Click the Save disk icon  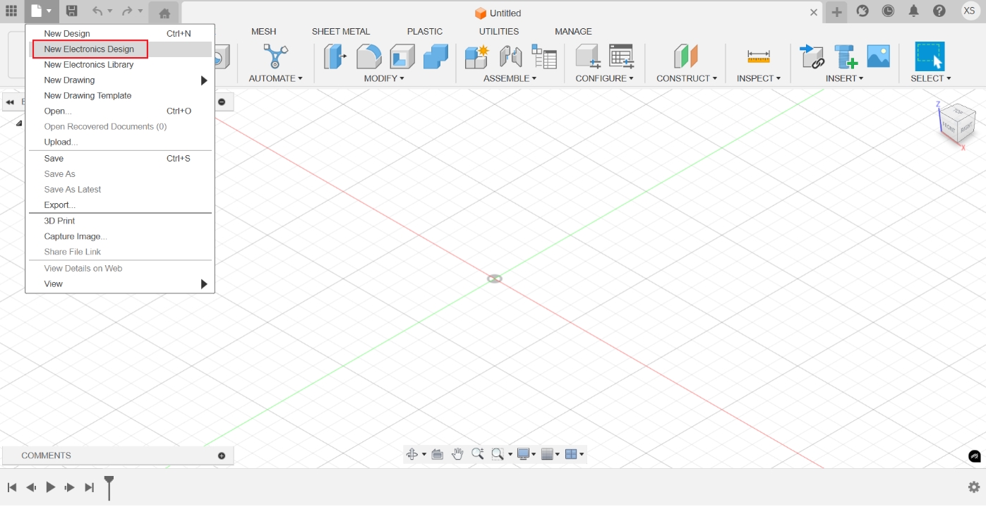click(x=71, y=11)
